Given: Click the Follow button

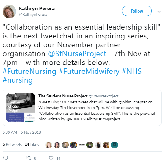Looking at the screenshot, I should point(137,11).
